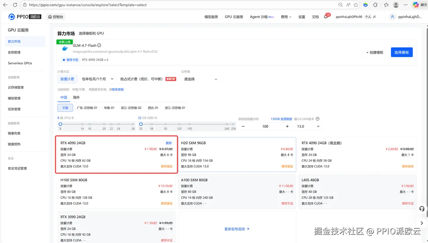Open 设置 in the top navigation
428x243 pixels.
click(302, 17)
